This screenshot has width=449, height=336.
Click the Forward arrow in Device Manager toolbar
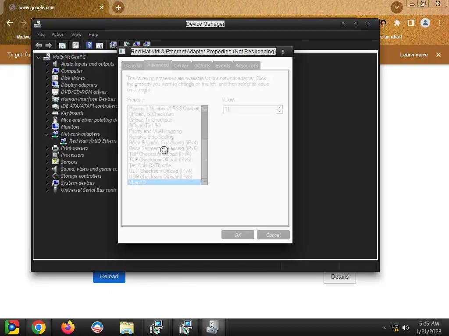tap(48, 45)
